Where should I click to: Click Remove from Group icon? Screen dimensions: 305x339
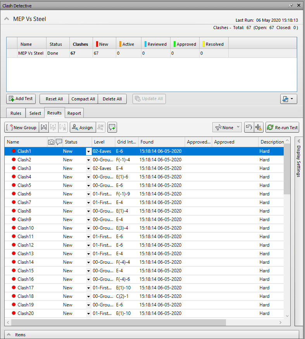pos(53,127)
